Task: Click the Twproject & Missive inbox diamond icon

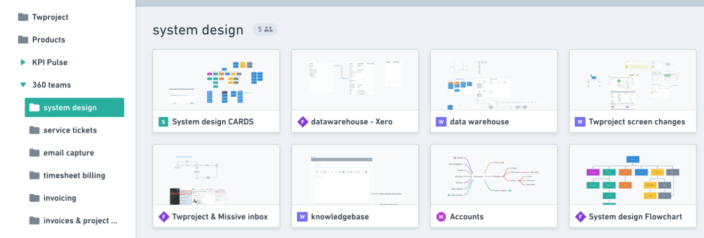Action: tap(163, 217)
